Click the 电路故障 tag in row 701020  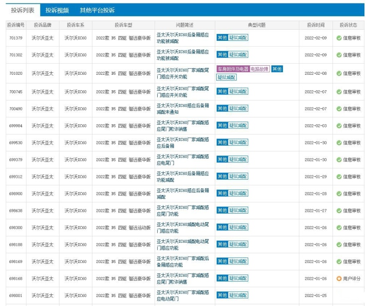(x=260, y=69)
